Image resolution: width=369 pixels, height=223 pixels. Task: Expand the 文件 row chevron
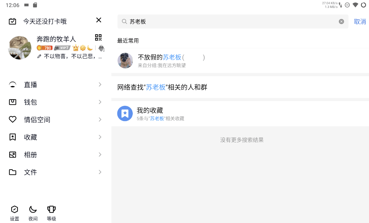coord(100,172)
